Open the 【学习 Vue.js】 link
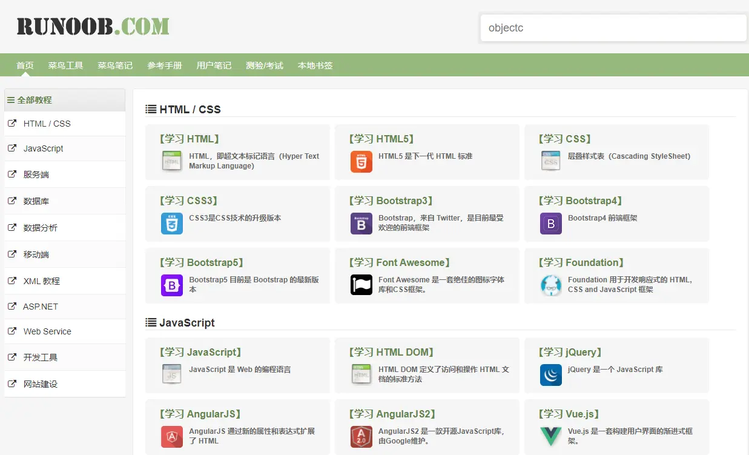 point(569,414)
